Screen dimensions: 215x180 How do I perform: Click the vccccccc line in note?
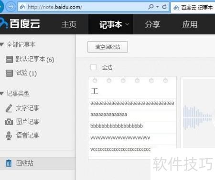120,149
